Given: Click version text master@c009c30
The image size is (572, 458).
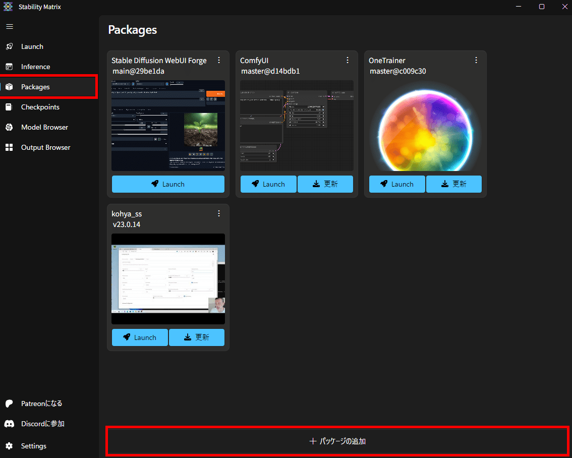Looking at the screenshot, I should coord(398,71).
